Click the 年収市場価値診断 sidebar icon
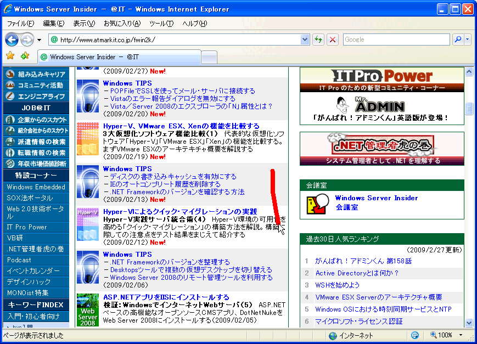Image resolution: width=477 pixels, height=344 pixels. click(10, 163)
